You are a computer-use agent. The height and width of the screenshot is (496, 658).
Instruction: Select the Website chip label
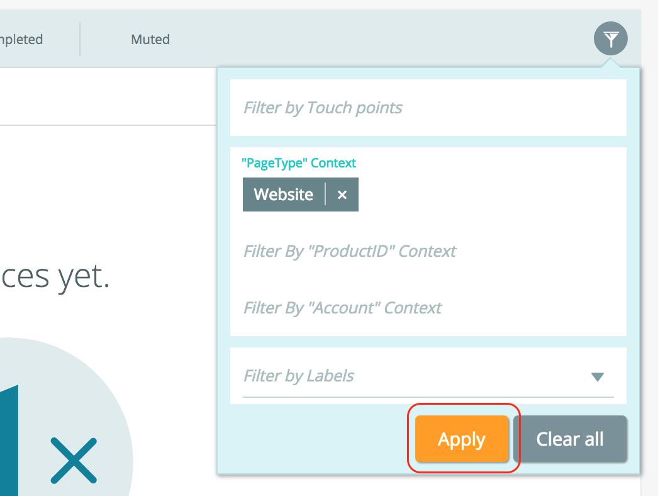(x=283, y=194)
